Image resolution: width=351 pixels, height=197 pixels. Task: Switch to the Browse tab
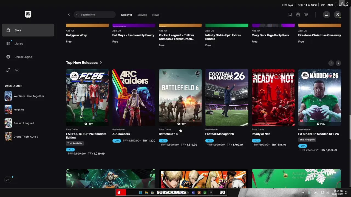(x=142, y=15)
